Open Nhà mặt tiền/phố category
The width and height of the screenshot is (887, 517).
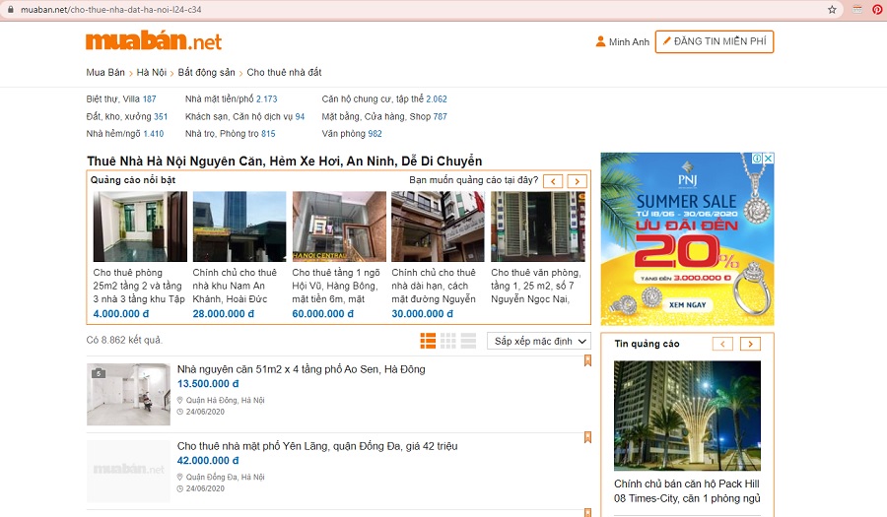pos(232,98)
